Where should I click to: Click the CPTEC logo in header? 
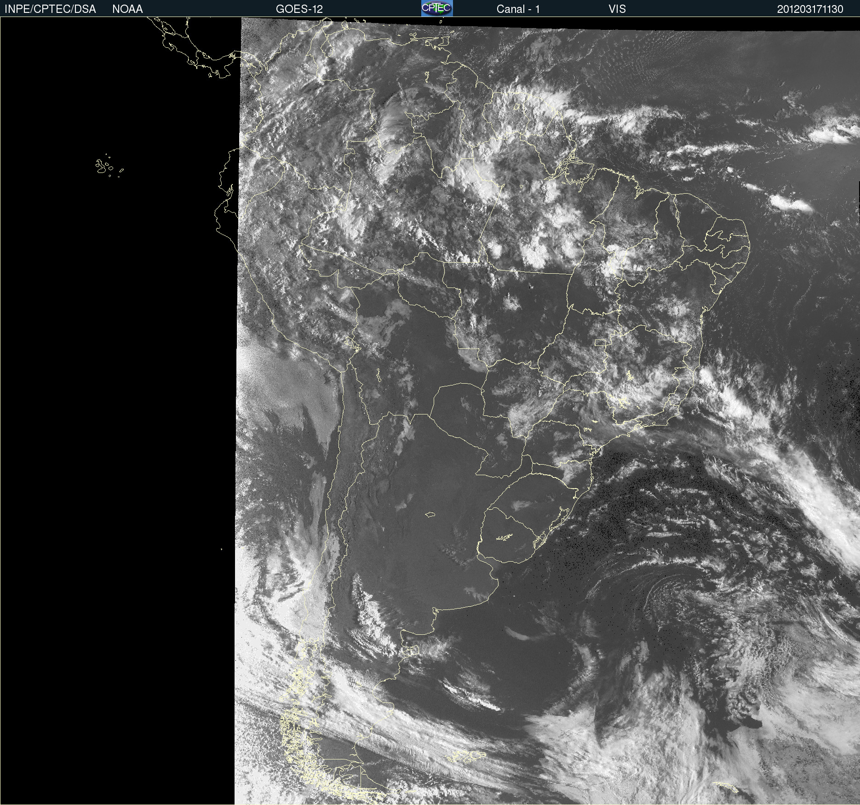(x=437, y=8)
